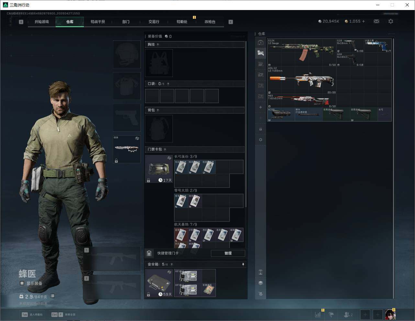Click the help icon next to 口袋
415x321 pixels.
tap(168, 84)
